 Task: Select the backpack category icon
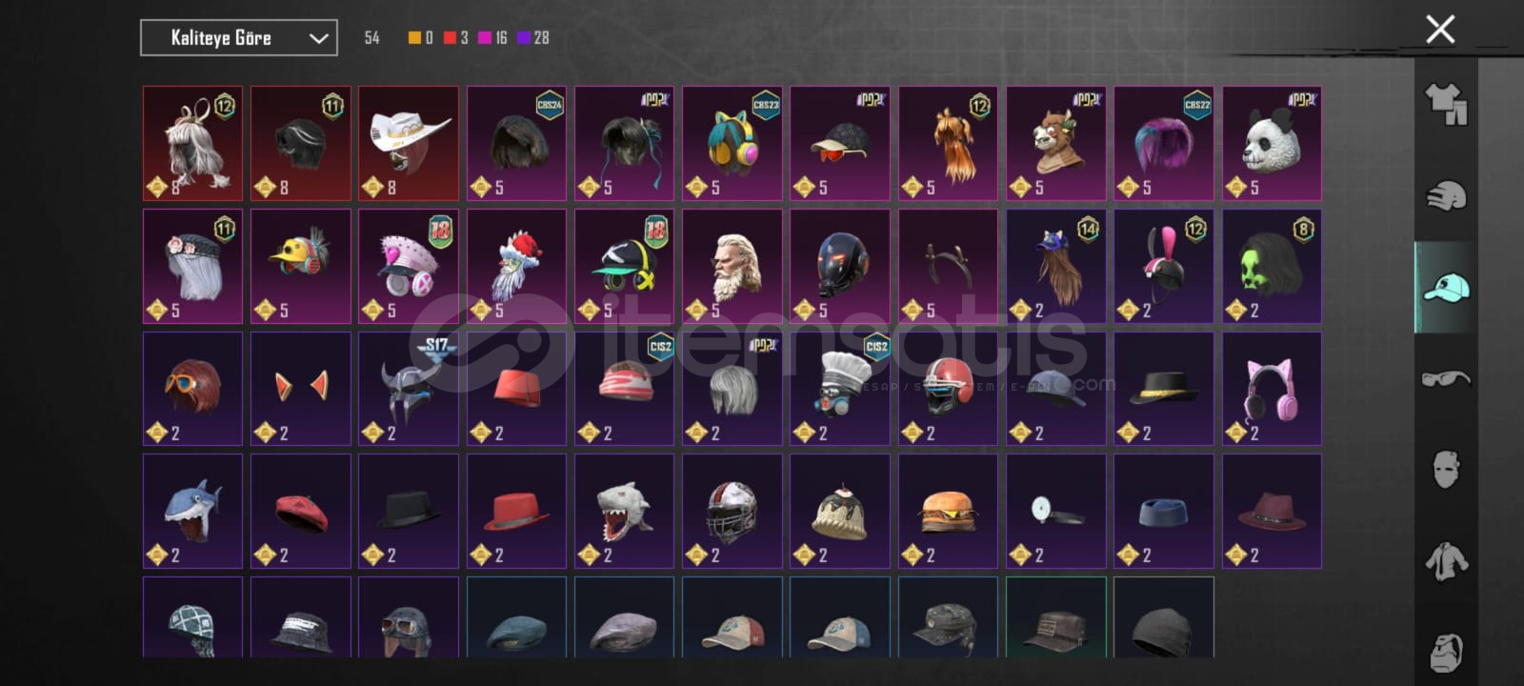click(x=1446, y=652)
